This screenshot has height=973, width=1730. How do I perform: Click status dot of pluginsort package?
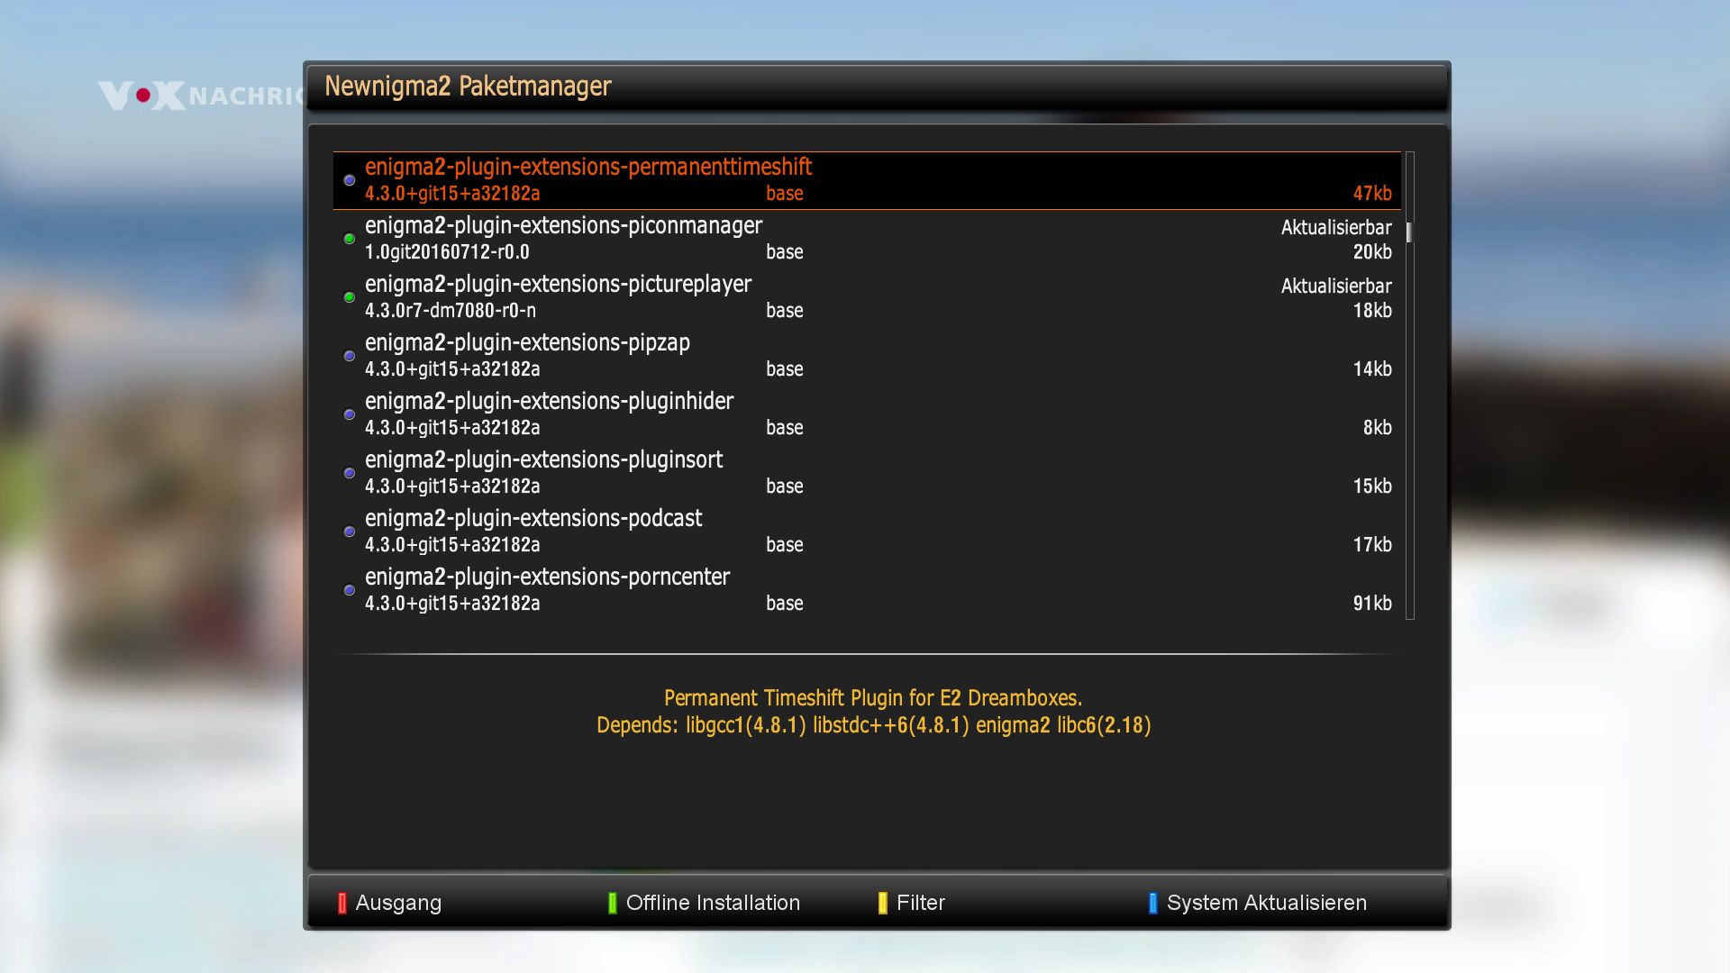(350, 473)
